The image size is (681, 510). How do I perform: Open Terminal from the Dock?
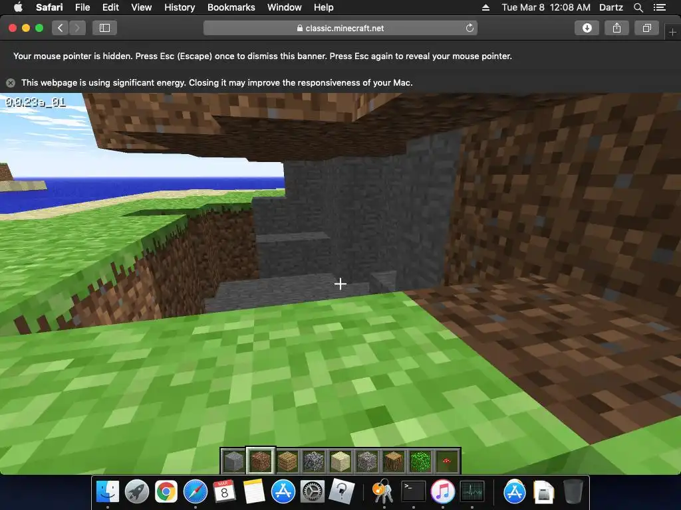[413, 492]
